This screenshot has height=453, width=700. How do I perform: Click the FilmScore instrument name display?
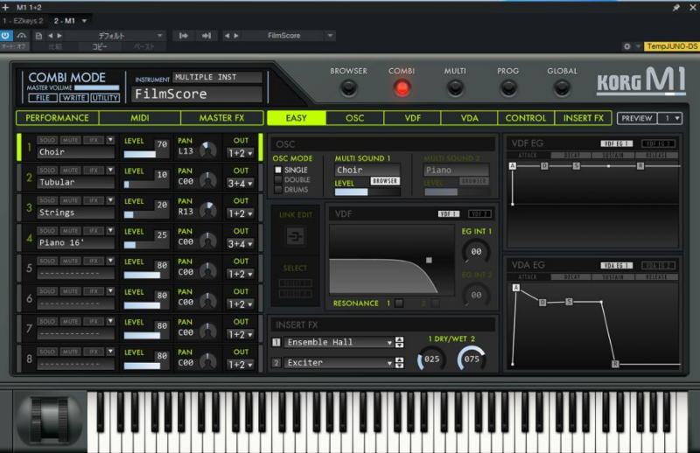(197, 94)
